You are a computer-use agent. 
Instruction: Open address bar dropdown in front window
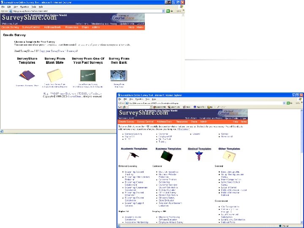(x=284, y=103)
